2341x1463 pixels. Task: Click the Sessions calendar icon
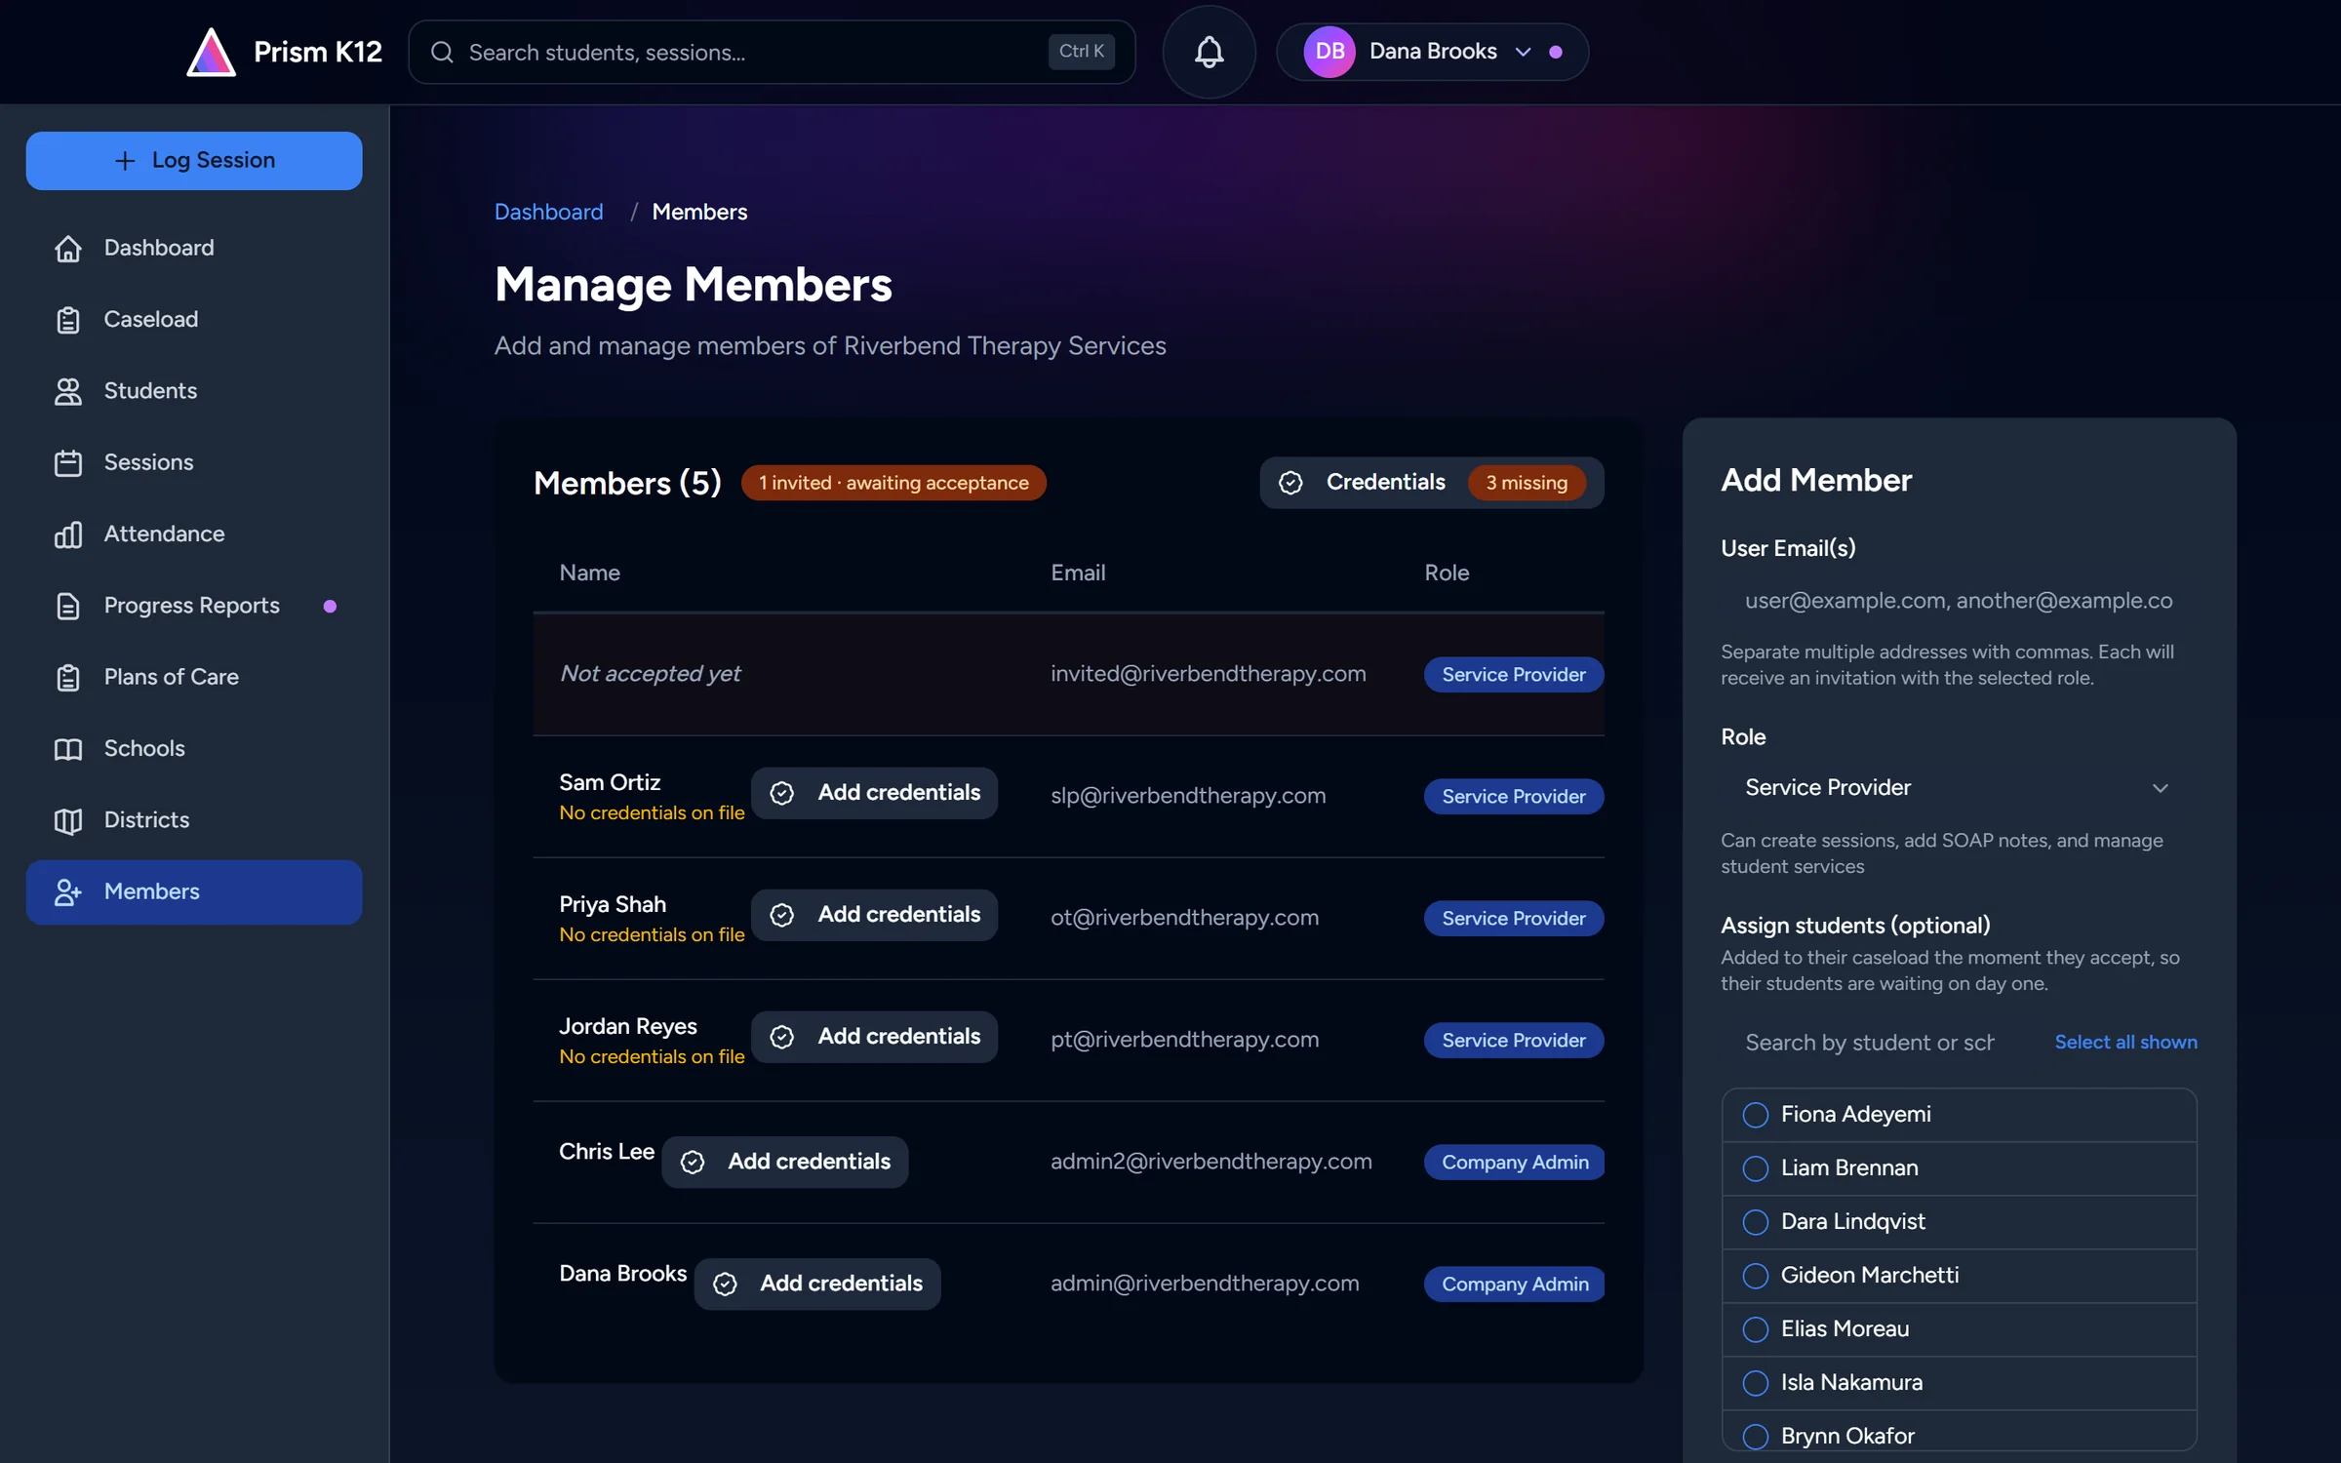pyautogui.click(x=68, y=462)
